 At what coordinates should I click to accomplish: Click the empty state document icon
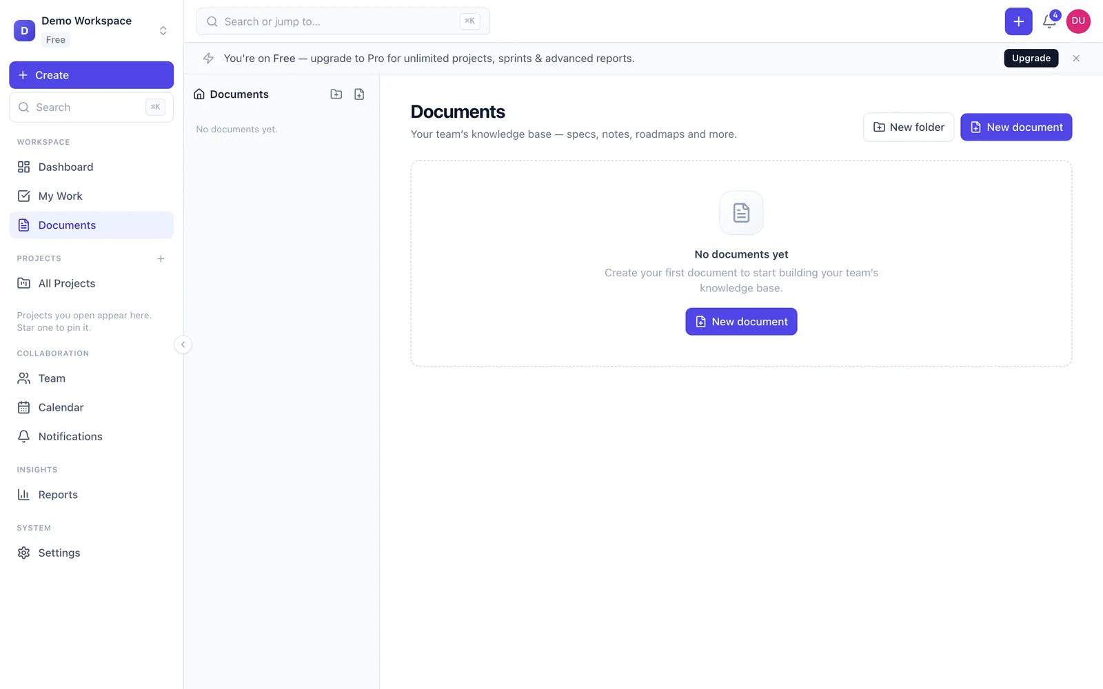coord(741,213)
